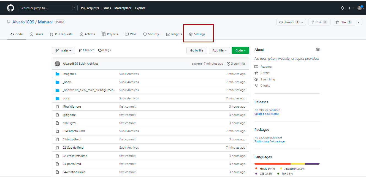Screen dimensions: 366x177
Task: Open the Imagenes folder
Action: pyautogui.click(x=69, y=74)
